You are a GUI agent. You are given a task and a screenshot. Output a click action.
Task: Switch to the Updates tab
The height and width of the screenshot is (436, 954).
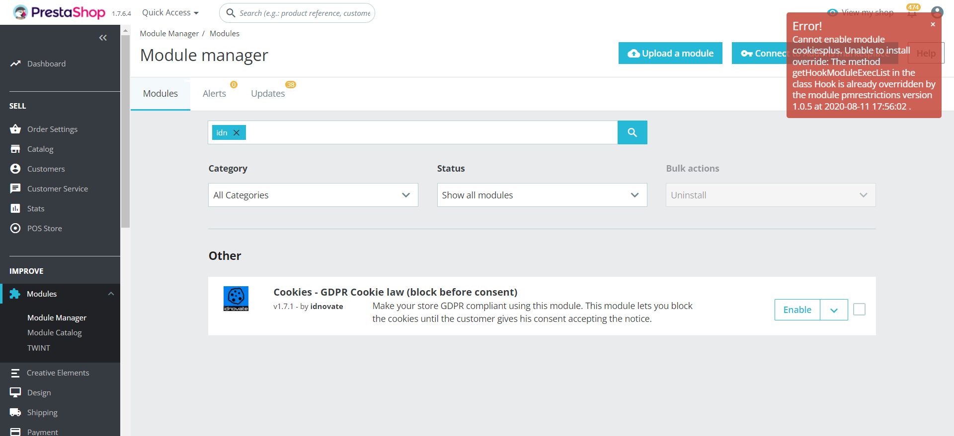[x=268, y=93]
